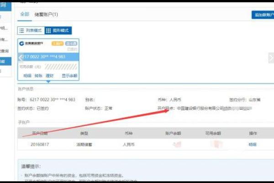Image resolution: width=274 pixels, height=183 pixels.
Task: Click the 开户日期 column header
Action: (40, 134)
